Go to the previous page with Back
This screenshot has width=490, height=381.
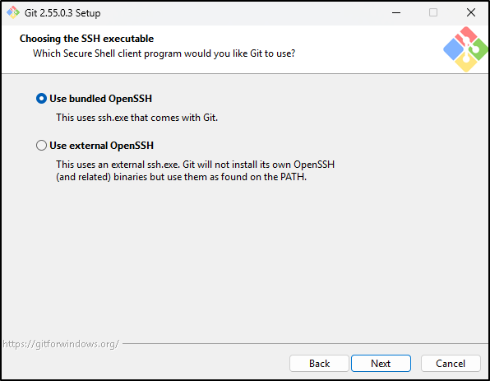(x=319, y=363)
